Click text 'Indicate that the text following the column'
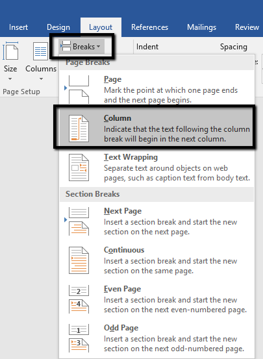263x359 pixels. click(177, 129)
